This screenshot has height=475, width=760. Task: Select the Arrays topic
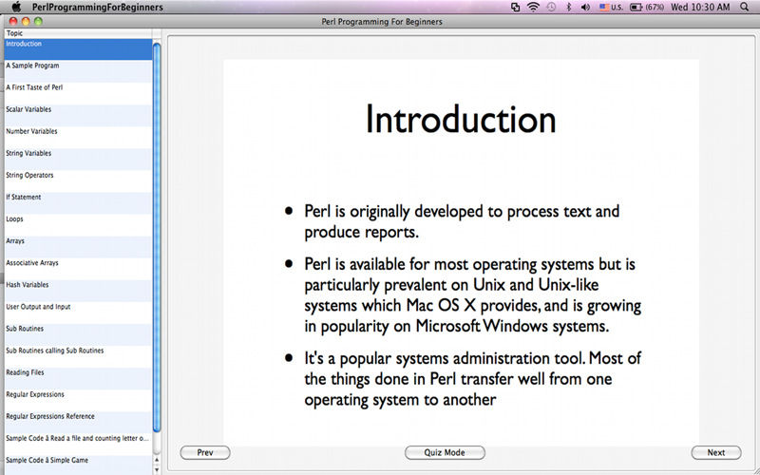(x=78, y=246)
